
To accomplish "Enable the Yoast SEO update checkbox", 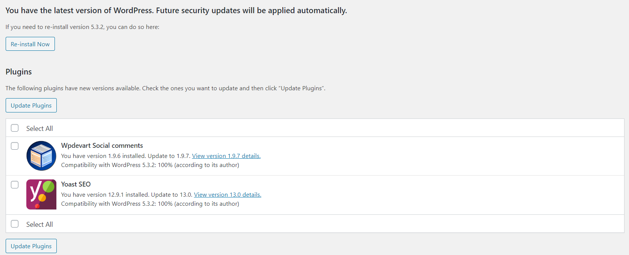I will [x=15, y=185].
